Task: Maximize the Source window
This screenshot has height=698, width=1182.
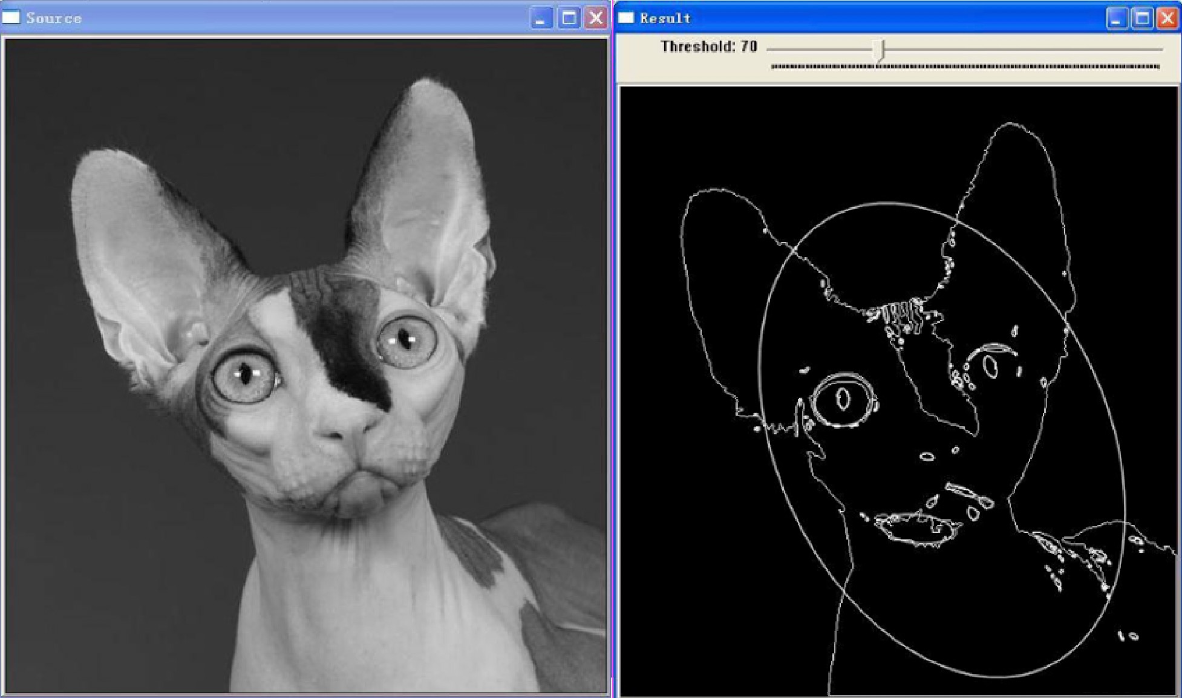Action: tap(569, 18)
